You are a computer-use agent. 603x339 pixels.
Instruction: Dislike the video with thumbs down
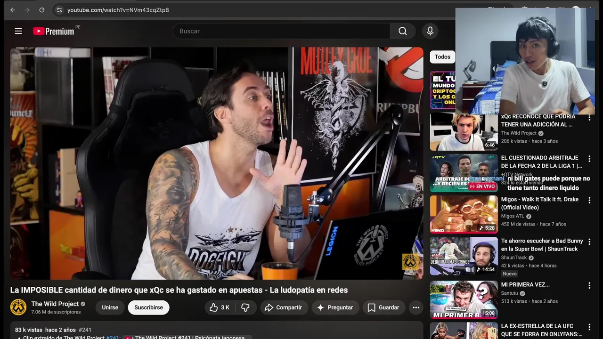245,307
